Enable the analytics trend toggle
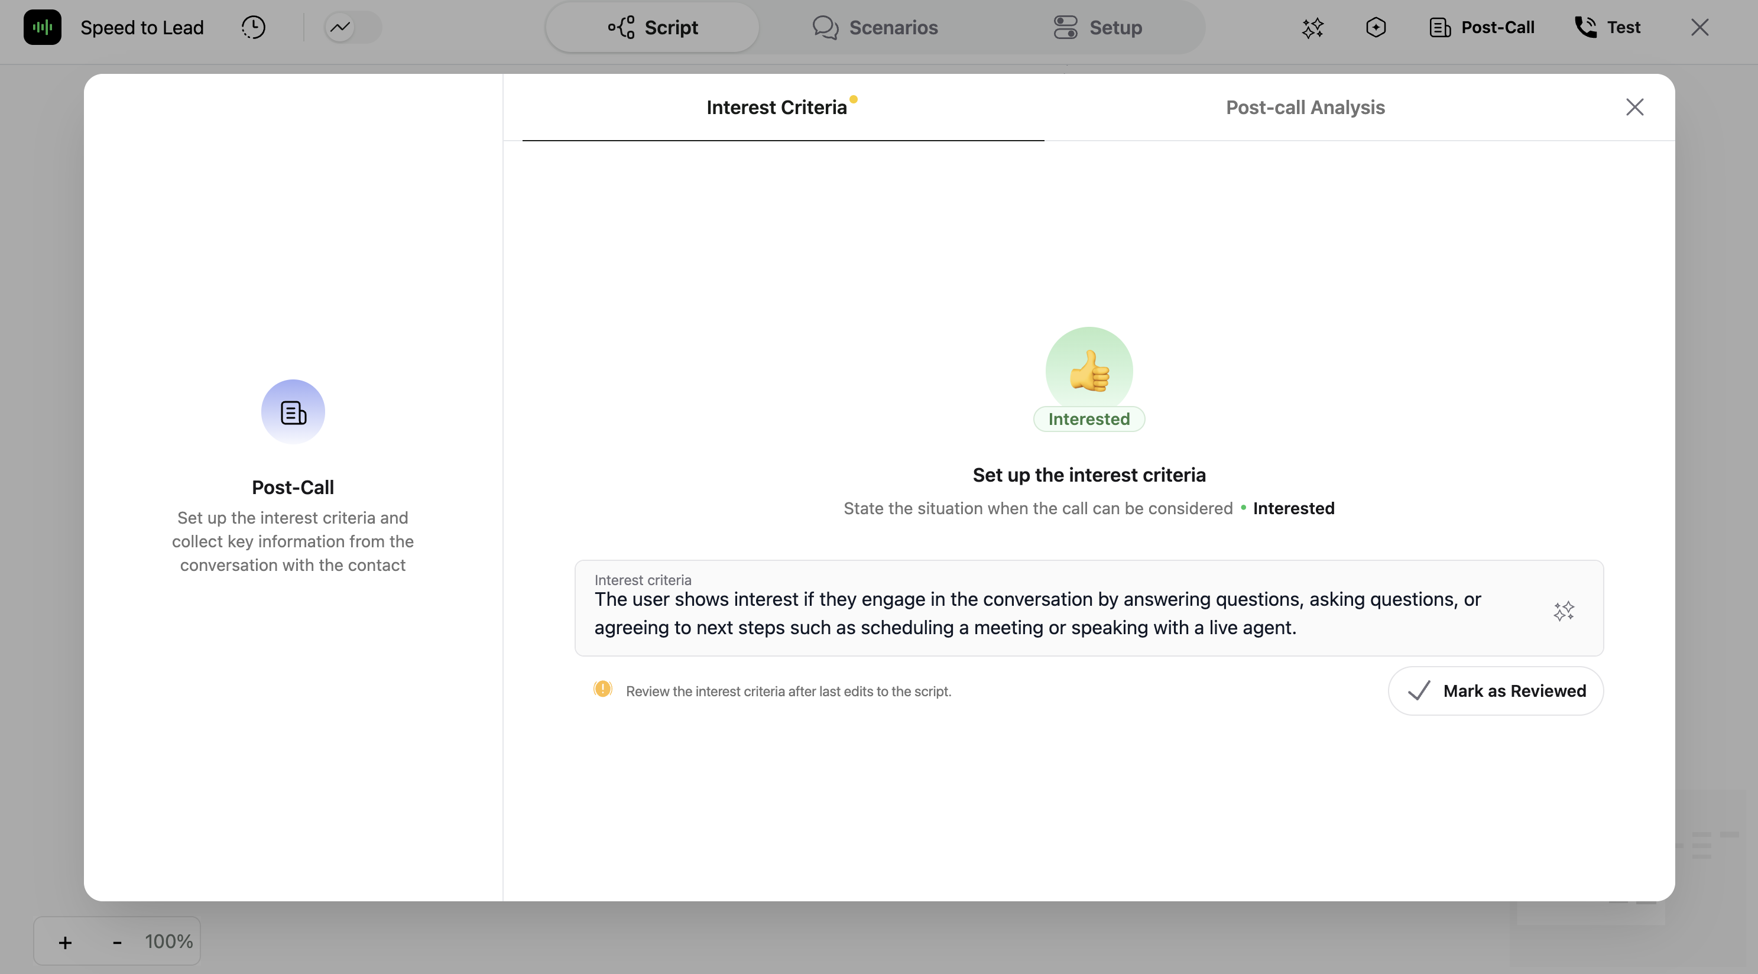 [351, 27]
